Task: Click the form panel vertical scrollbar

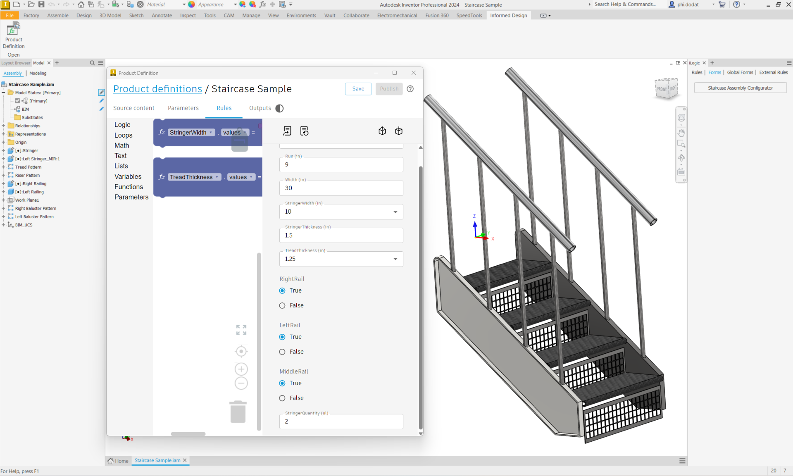Action: click(421, 297)
